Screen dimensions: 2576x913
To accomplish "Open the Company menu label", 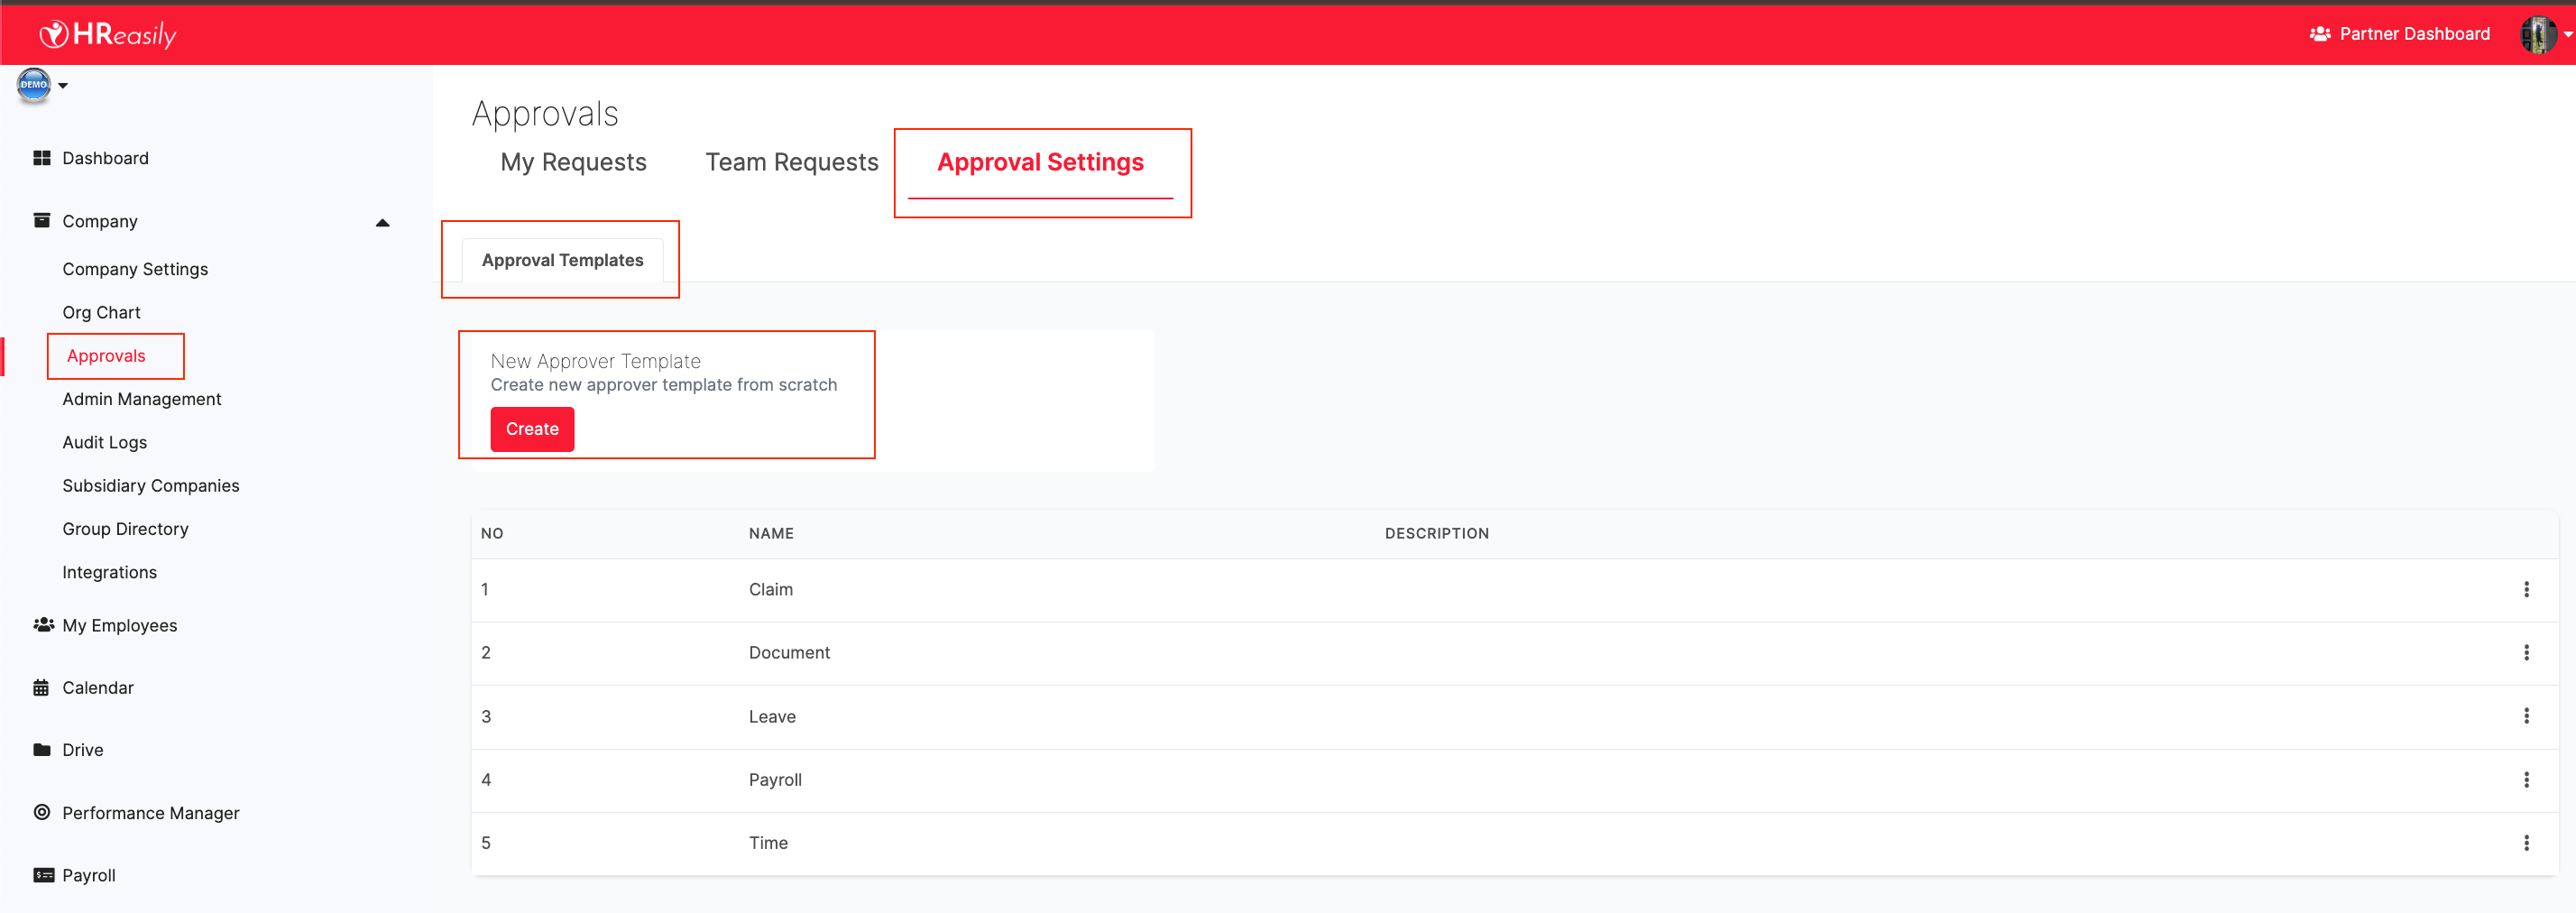I will [x=100, y=221].
